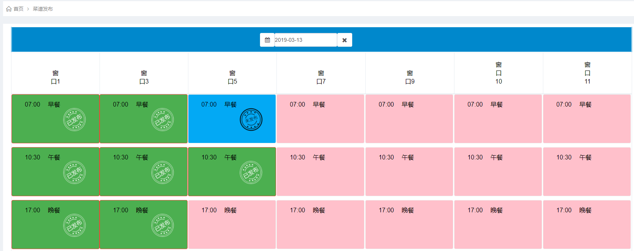This screenshot has height=251, width=634.
Task: Click the 已发布 stamp on 窗口3 lunch
Action: tap(162, 172)
